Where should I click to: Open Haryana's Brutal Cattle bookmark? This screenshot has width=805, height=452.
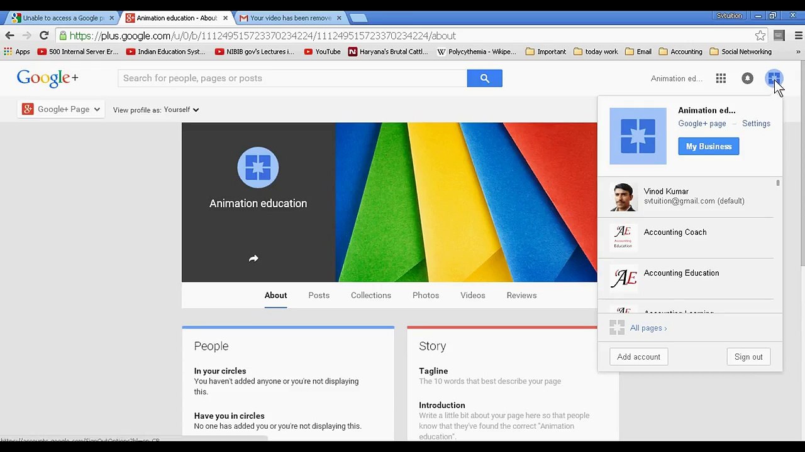(x=388, y=51)
